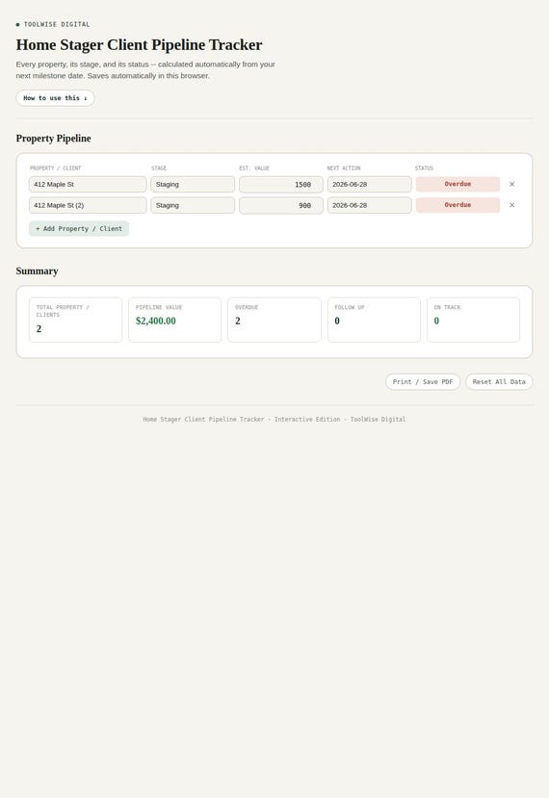Screen dimensions: 549x798
Task: Delete the 412 Maple St (2) row
Action: click(x=511, y=205)
